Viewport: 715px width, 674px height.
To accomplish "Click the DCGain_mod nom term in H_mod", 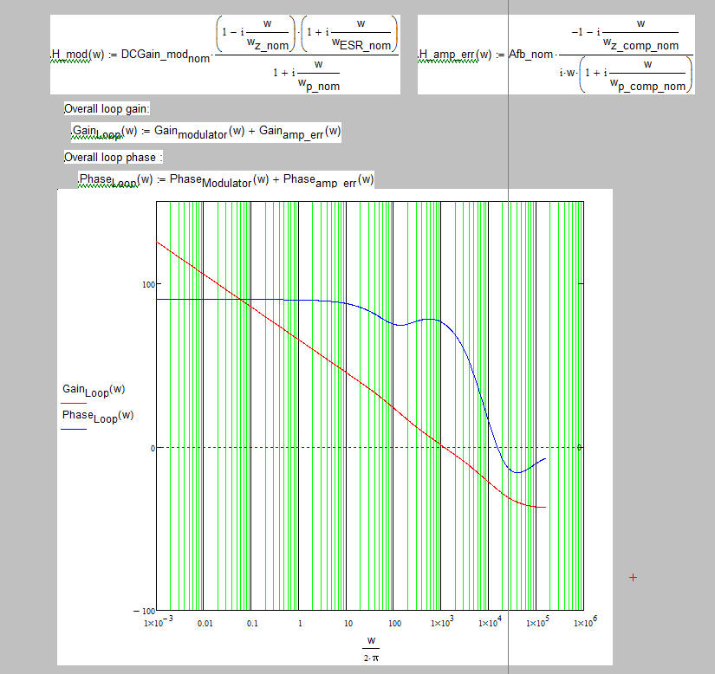I will tap(165, 55).
